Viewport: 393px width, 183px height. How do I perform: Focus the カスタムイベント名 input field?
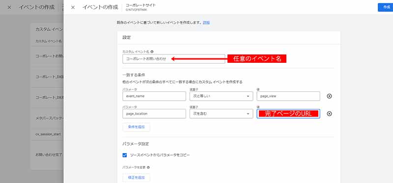(174, 59)
